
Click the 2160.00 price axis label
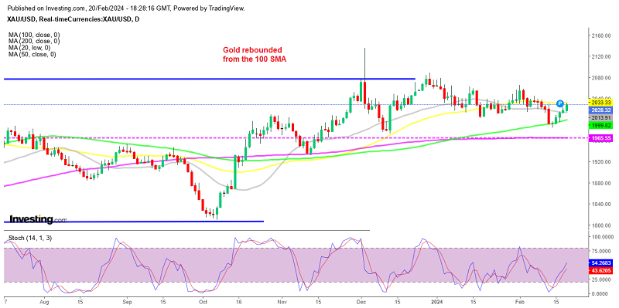pyautogui.click(x=602, y=36)
